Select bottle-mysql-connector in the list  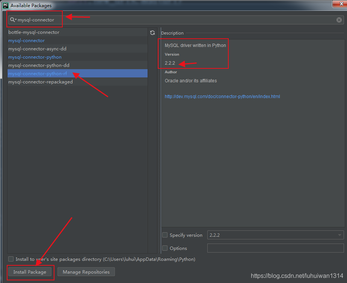click(x=77, y=32)
